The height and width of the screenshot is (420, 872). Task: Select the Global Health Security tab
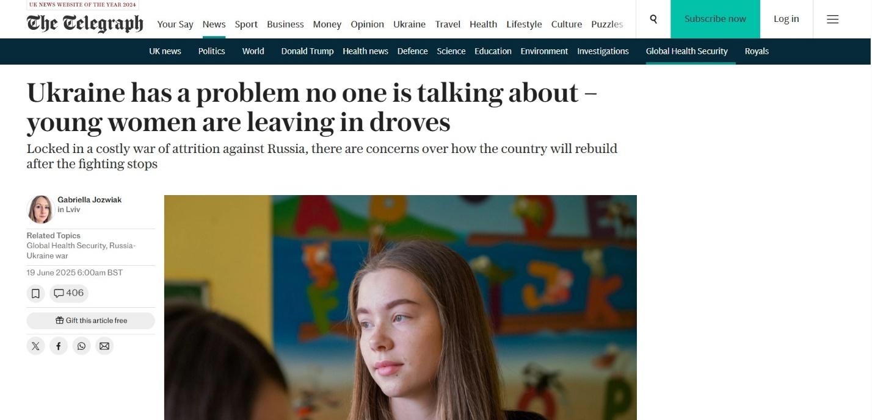(686, 51)
